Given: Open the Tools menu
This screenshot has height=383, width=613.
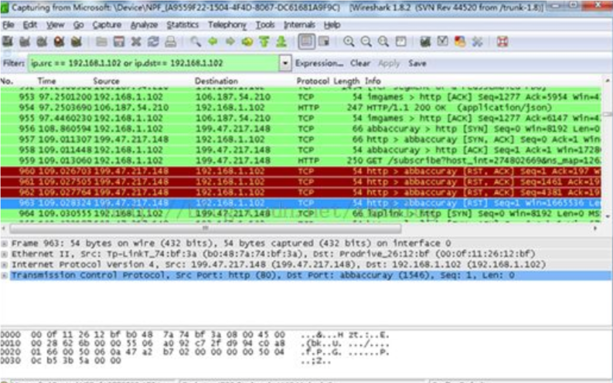Looking at the screenshot, I should coord(265,25).
